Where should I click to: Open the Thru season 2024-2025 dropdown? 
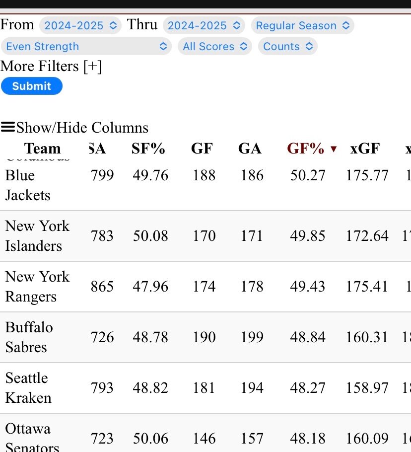click(204, 25)
